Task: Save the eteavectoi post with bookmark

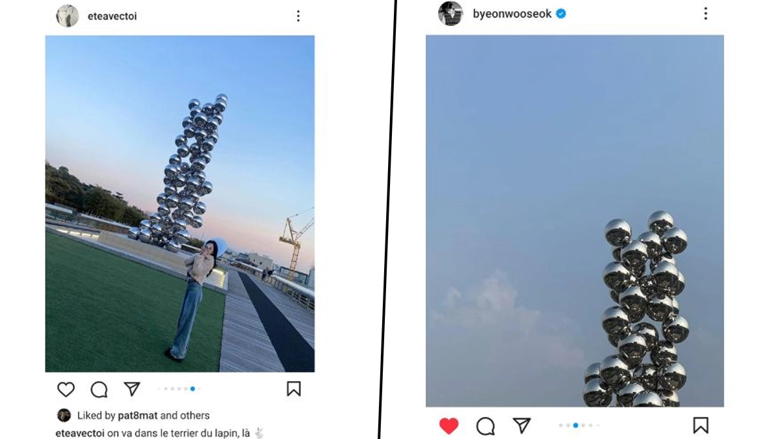Action: click(294, 389)
